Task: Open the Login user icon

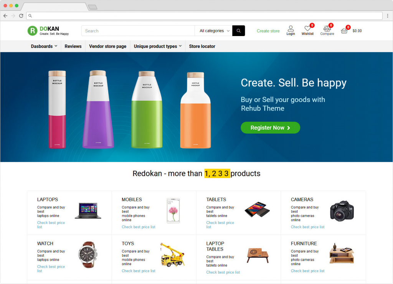Action: [291, 28]
